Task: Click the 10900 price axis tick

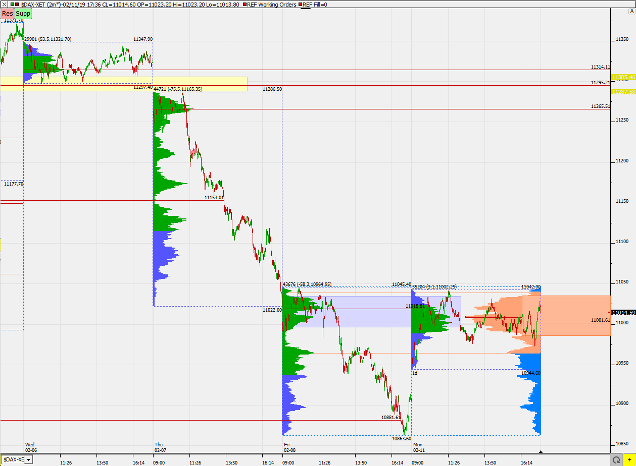Action: pos(622,403)
